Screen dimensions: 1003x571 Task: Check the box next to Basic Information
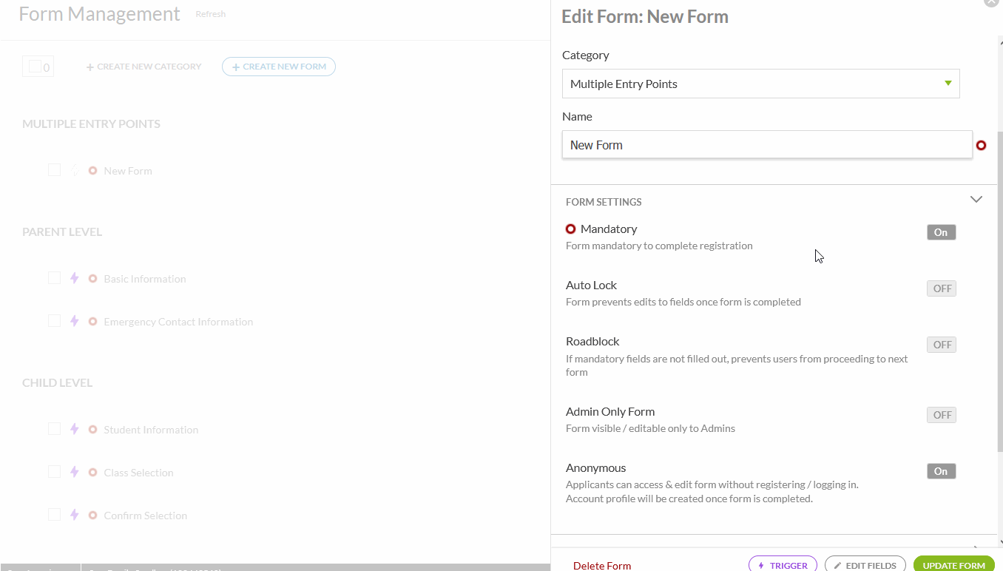point(54,278)
